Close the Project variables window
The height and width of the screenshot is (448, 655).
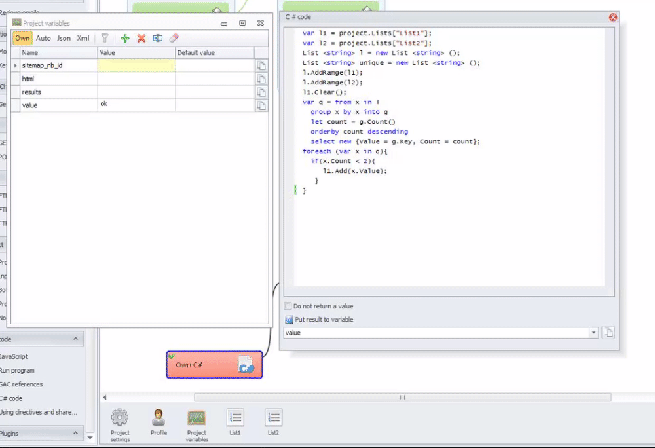point(260,23)
